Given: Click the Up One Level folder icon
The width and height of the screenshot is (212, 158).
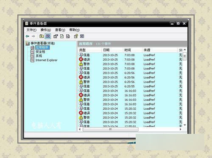Looking at the screenshot, I should pos(42,36).
